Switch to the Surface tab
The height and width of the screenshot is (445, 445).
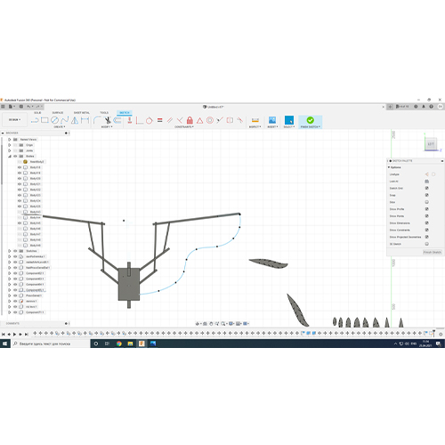pyautogui.click(x=58, y=113)
